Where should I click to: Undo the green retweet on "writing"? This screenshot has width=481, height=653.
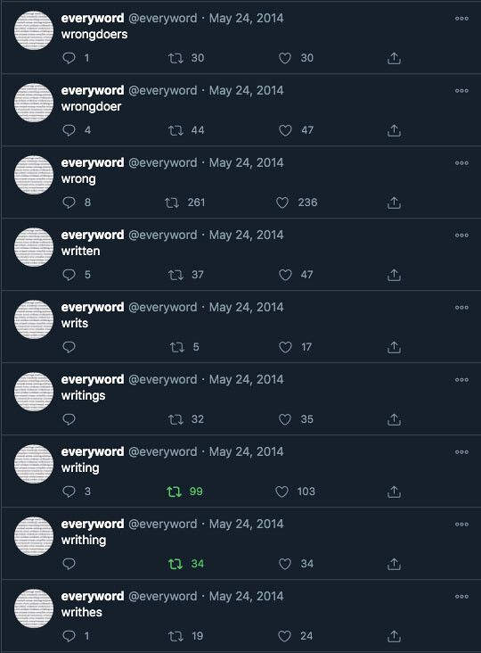pos(175,492)
